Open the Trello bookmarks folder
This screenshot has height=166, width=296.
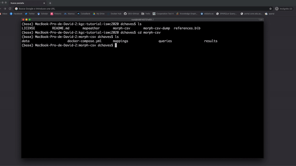pyautogui.click(x=146, y=14)
